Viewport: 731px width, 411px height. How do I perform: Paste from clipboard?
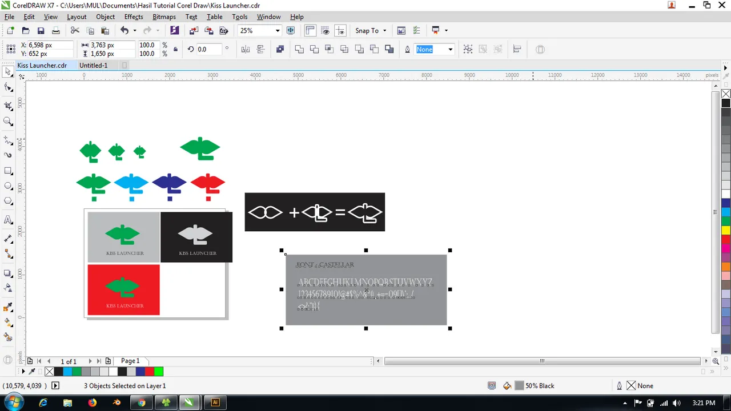click(x=105, y=30)
